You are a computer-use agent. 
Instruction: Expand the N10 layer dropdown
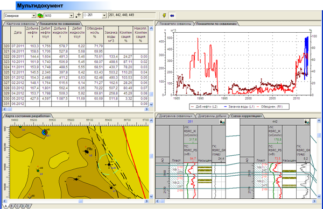[x=71, y=16]
